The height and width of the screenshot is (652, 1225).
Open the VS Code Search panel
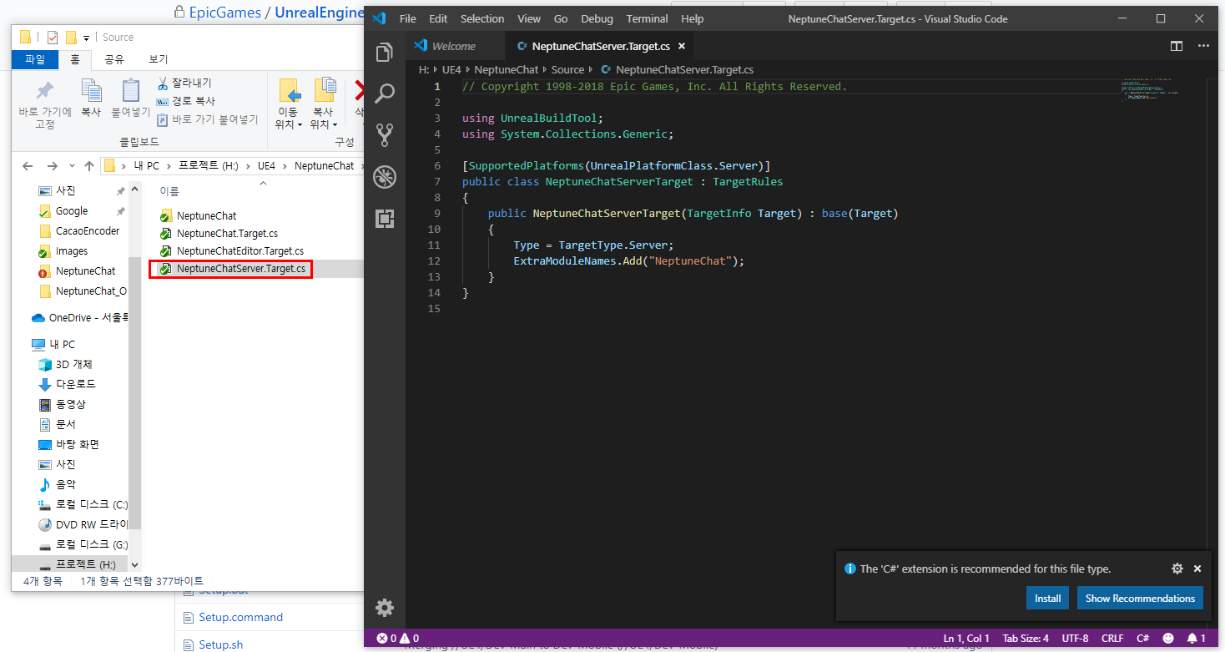point(384,94)
